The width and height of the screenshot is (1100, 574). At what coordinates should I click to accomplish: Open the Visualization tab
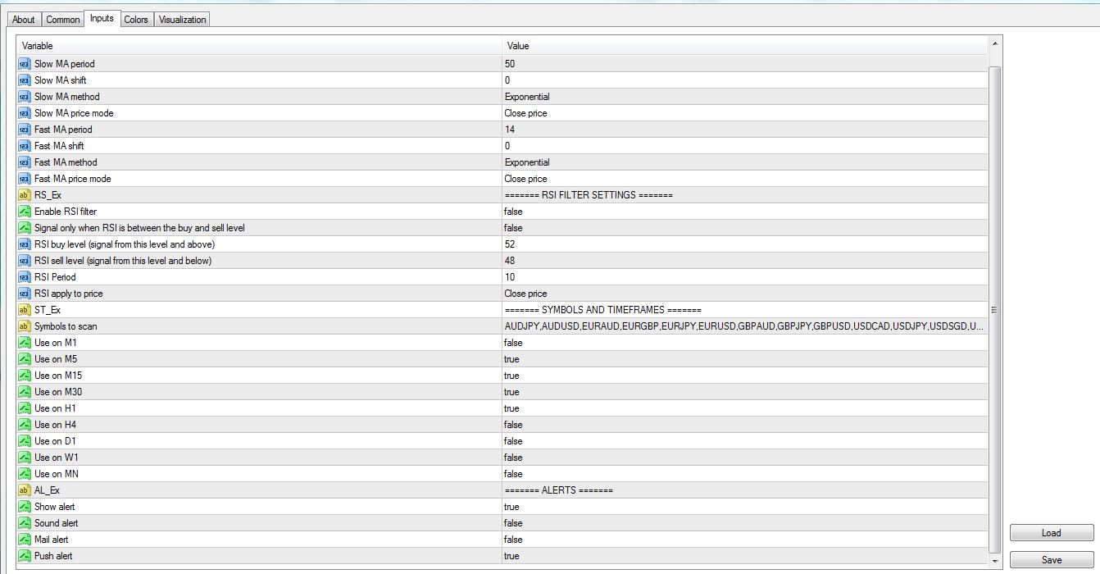pos(183,20)
